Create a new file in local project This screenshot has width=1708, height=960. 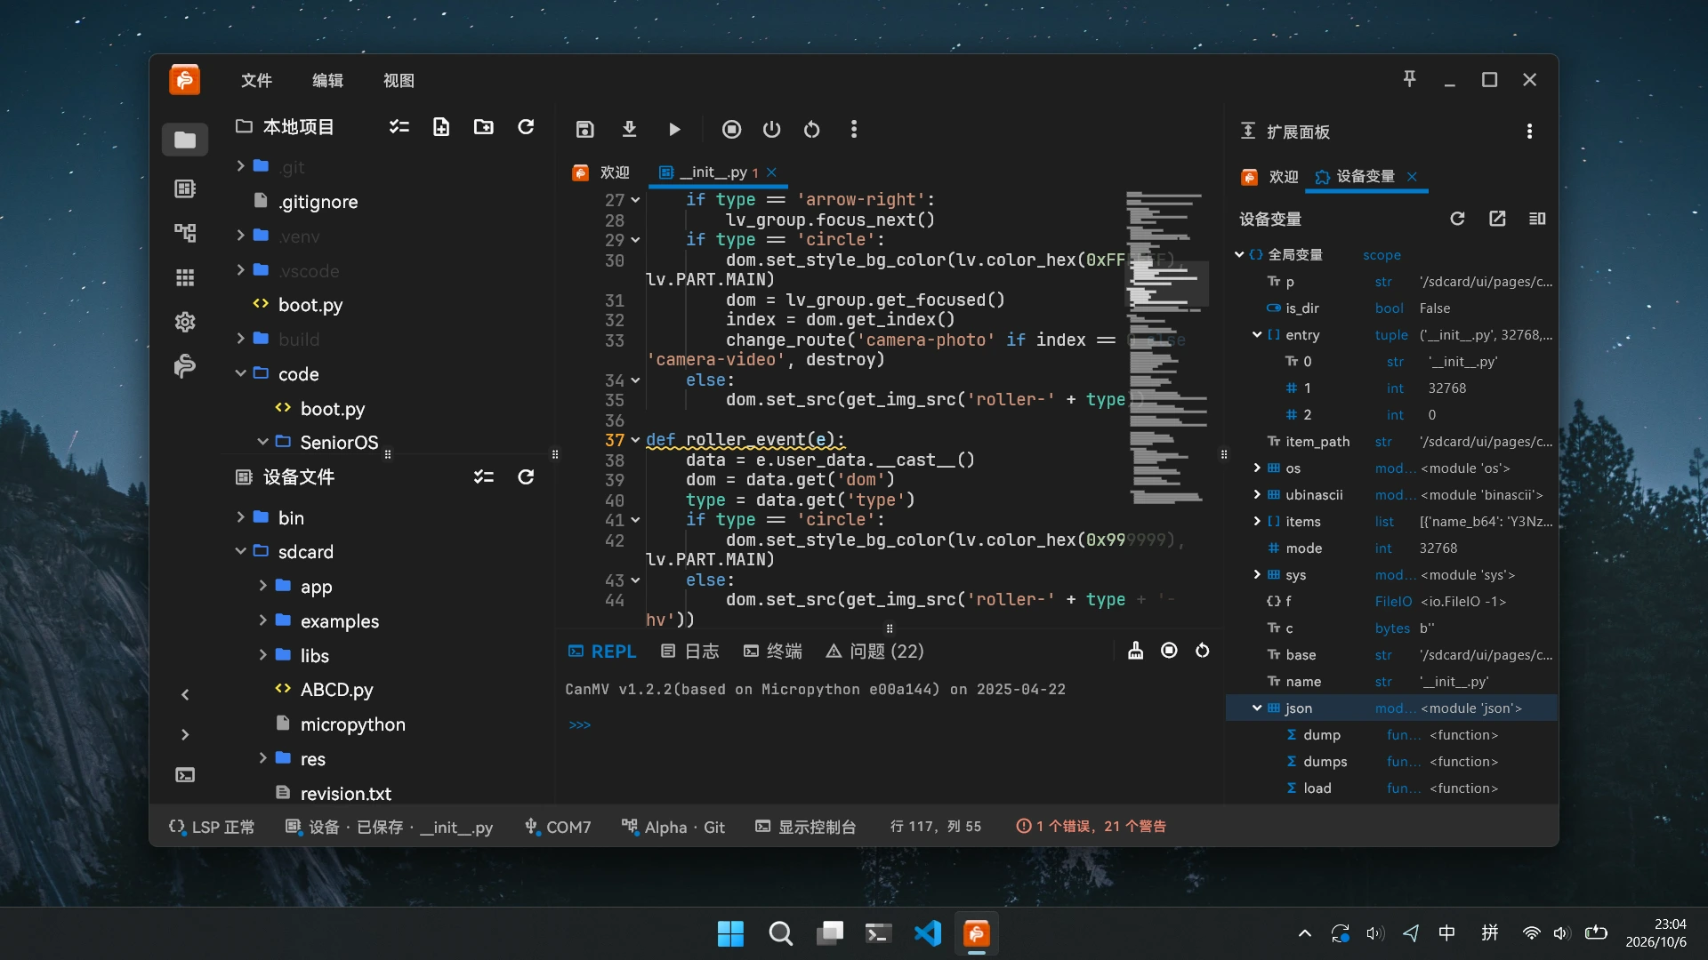pos(441,127)
